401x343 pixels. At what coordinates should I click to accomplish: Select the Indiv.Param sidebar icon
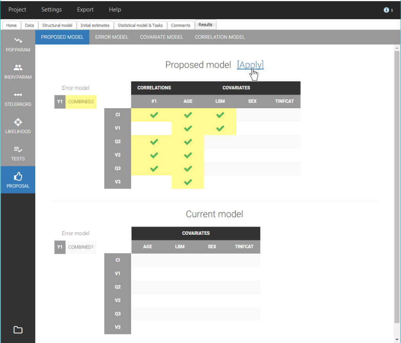pos(18,68)
